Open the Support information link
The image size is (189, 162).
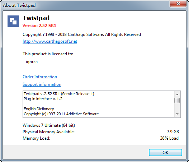click(x=42, y=84)
